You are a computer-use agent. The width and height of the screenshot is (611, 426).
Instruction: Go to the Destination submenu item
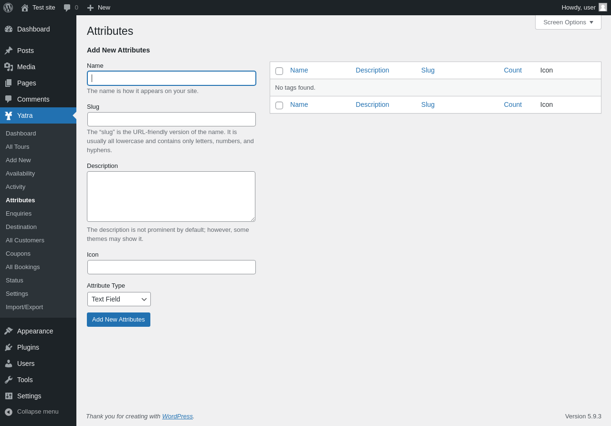pos(21,227)
